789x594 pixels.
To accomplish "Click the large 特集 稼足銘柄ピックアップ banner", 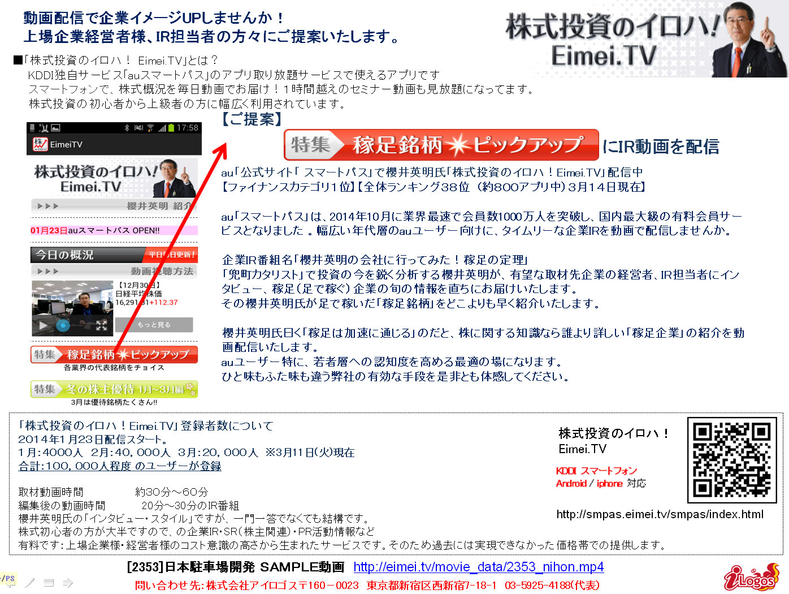I will [441, 145].
